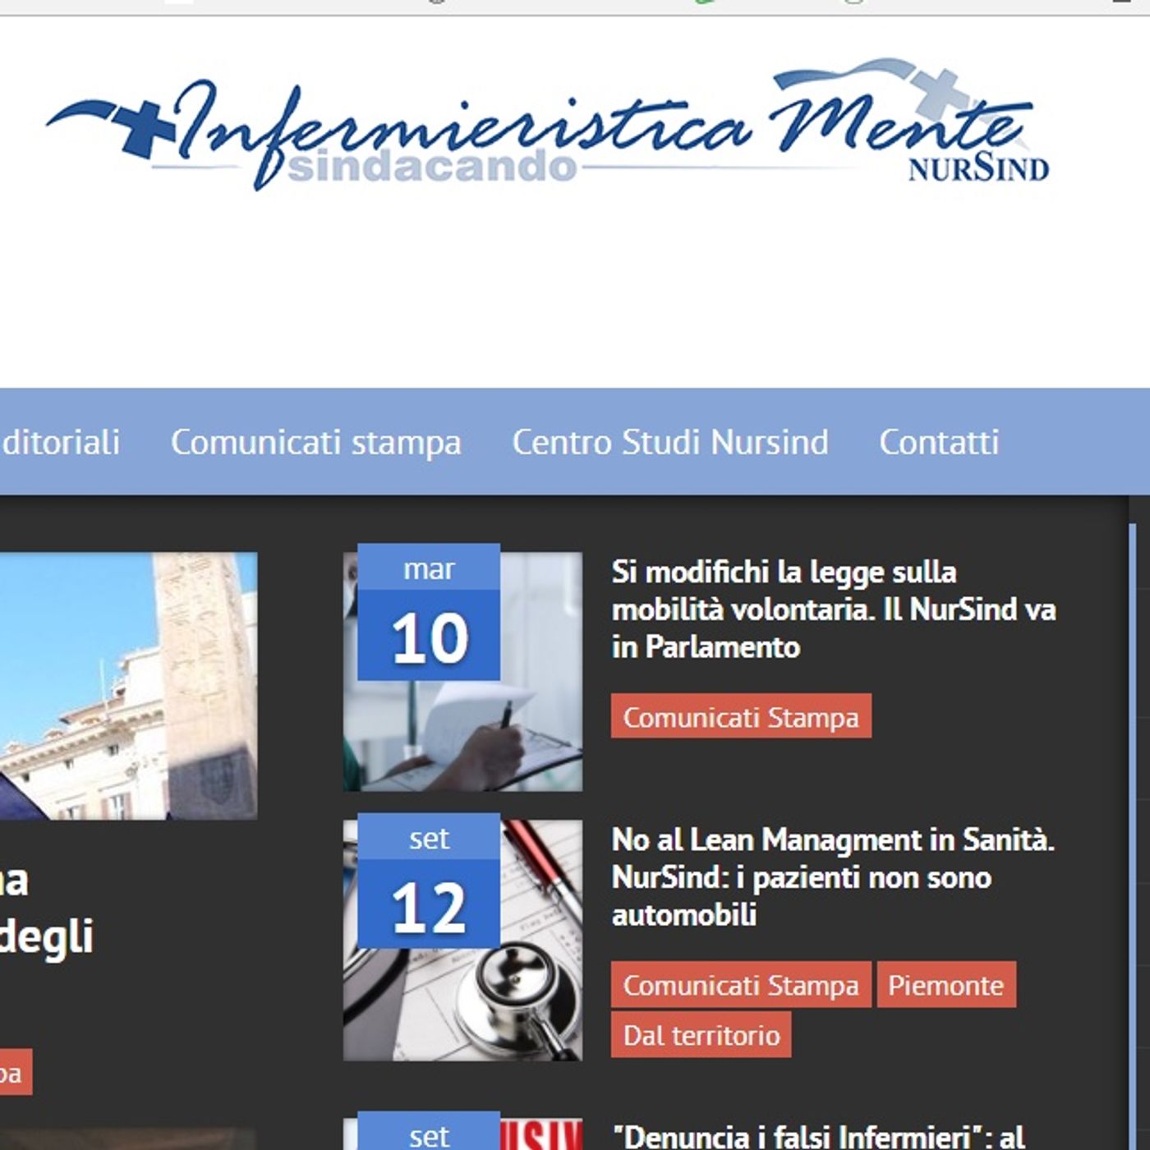This screenshot has height=1150, width=1150.
Task: Open the obelisk building featured image
Action: [128, 686]
